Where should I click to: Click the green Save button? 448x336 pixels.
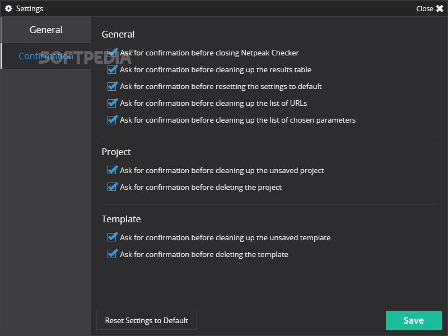tap(413, 320)
